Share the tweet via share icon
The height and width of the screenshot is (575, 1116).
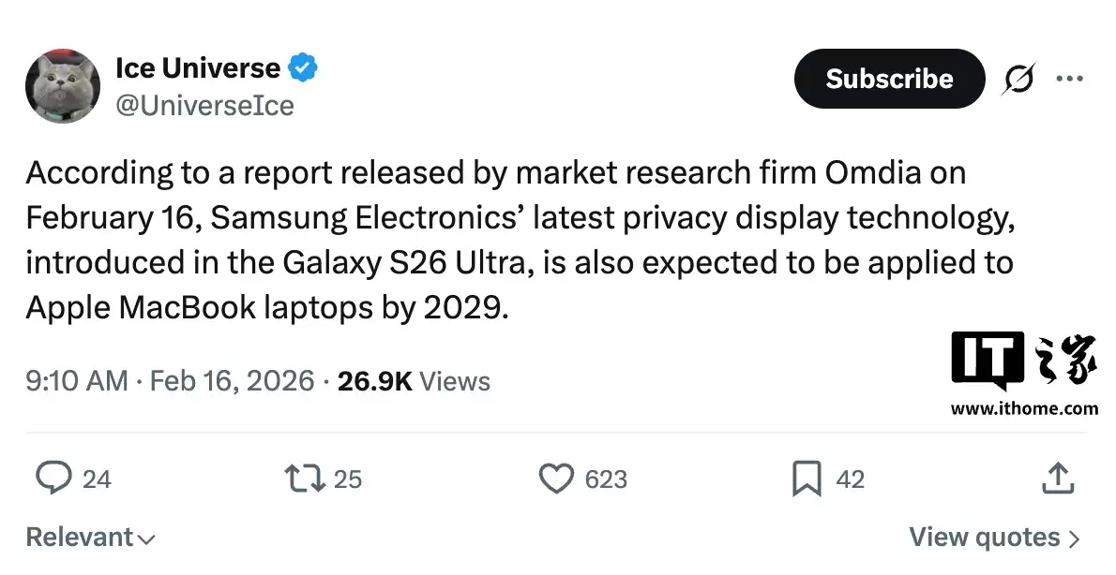1058,479
